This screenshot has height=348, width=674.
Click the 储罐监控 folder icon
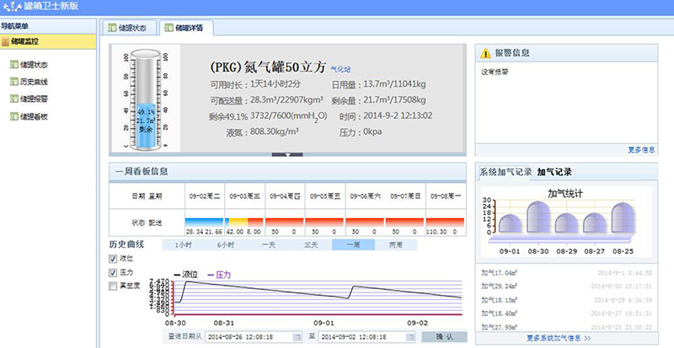pos(6,41)
